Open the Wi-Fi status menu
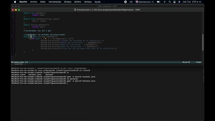 (165, 2)
